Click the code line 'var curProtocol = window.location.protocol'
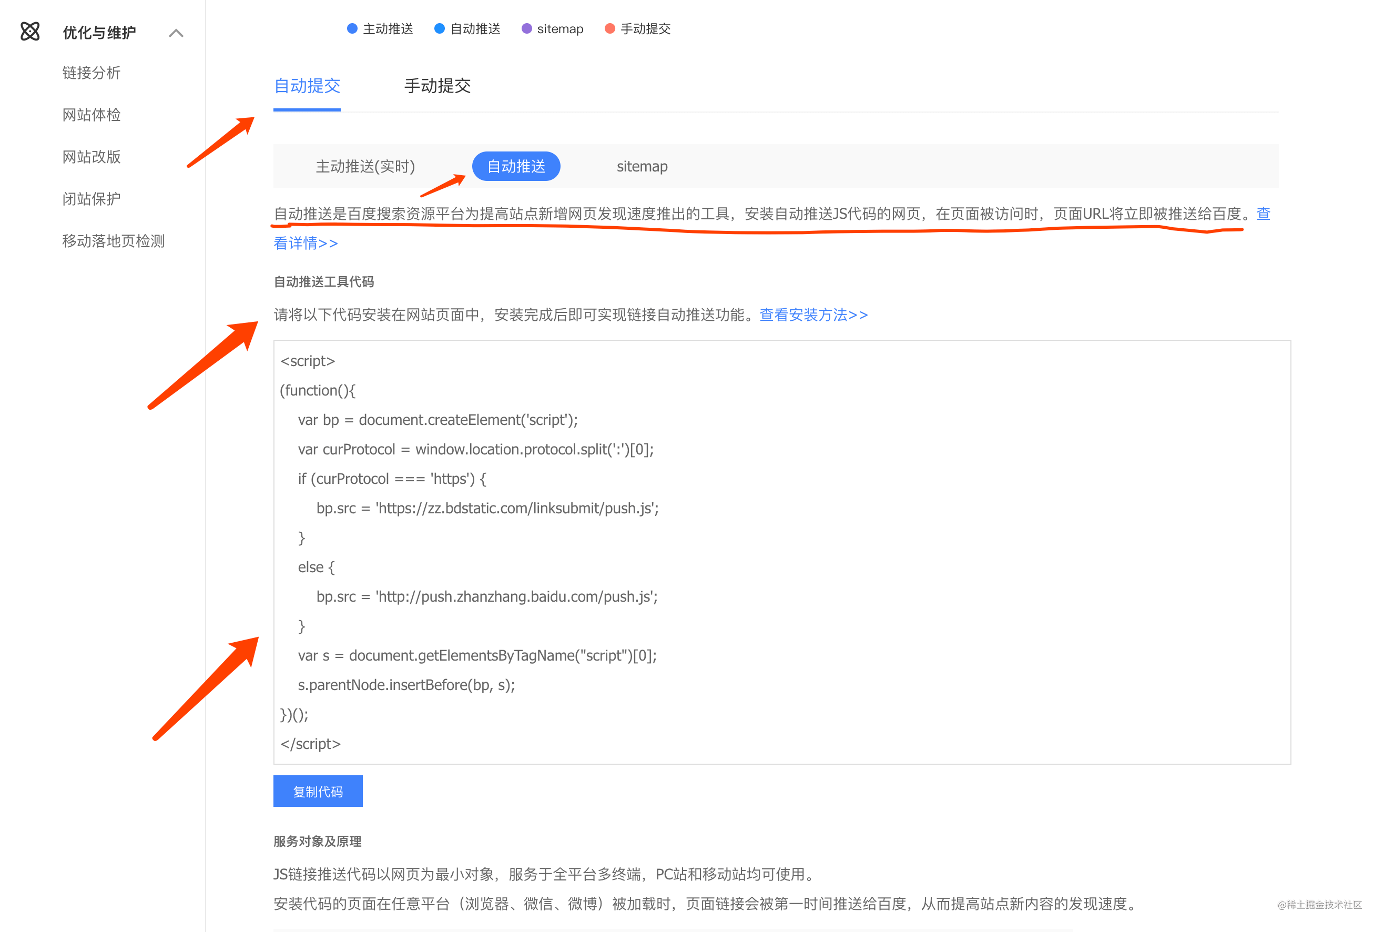Screen dimensions: 1384x932 pyautogui.click(x=475, y=449)
